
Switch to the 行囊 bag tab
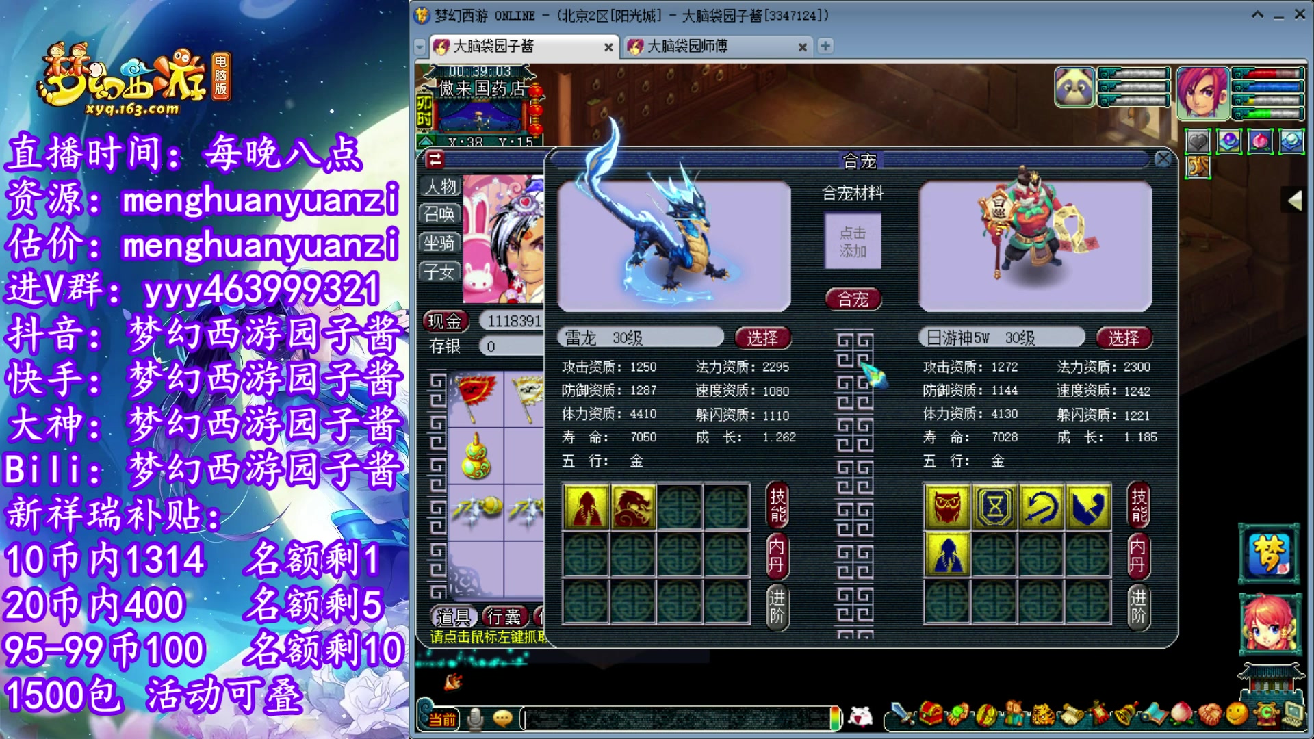coord(504,617)
